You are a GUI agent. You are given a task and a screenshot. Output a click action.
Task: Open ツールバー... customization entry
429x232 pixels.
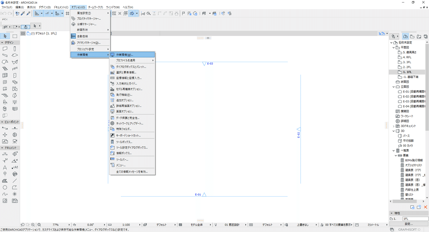132,160
